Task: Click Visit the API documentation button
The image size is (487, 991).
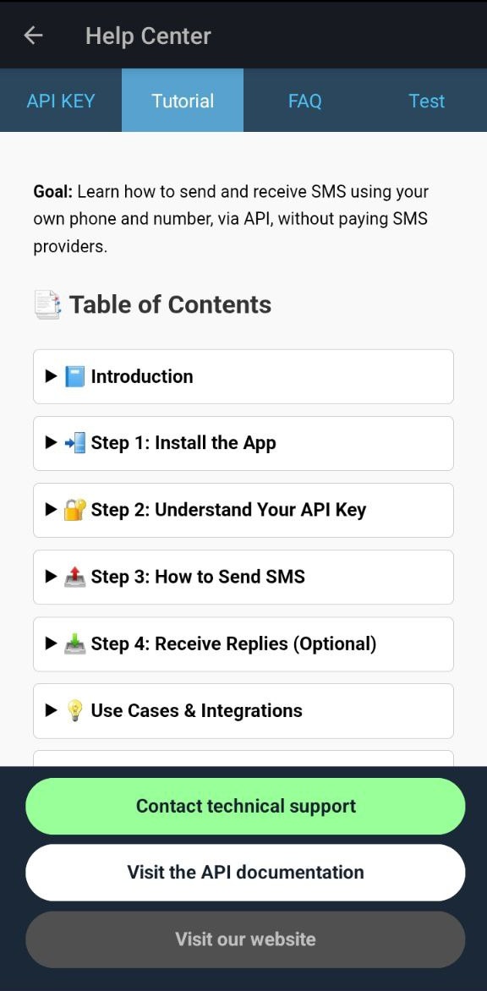Action: click(245, 872)
